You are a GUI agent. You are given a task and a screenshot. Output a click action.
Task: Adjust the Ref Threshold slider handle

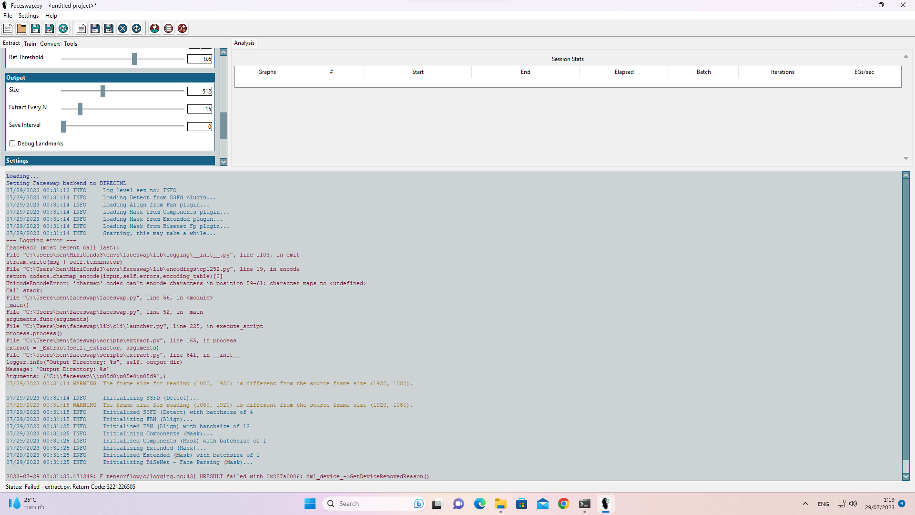134,59
